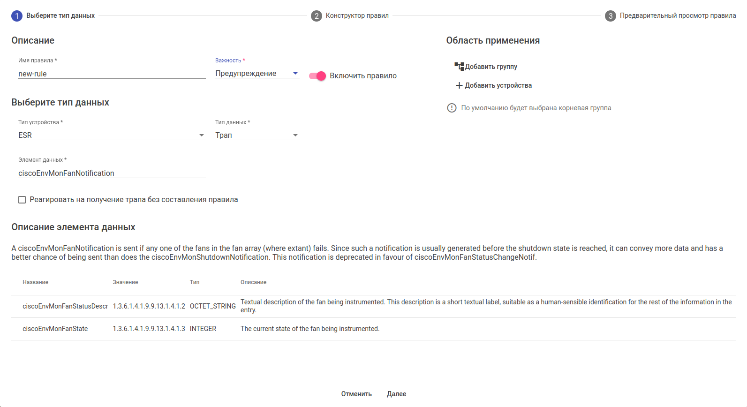Click the 'Элемент данных' input field
747x407 pixels.
112,173
